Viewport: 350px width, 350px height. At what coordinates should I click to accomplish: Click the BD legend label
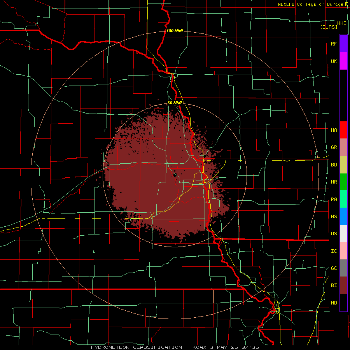[x=334, y=165]
